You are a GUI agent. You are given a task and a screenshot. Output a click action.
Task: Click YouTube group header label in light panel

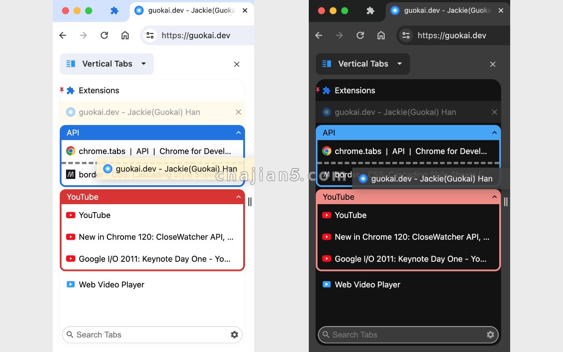(x=82, y=197)
